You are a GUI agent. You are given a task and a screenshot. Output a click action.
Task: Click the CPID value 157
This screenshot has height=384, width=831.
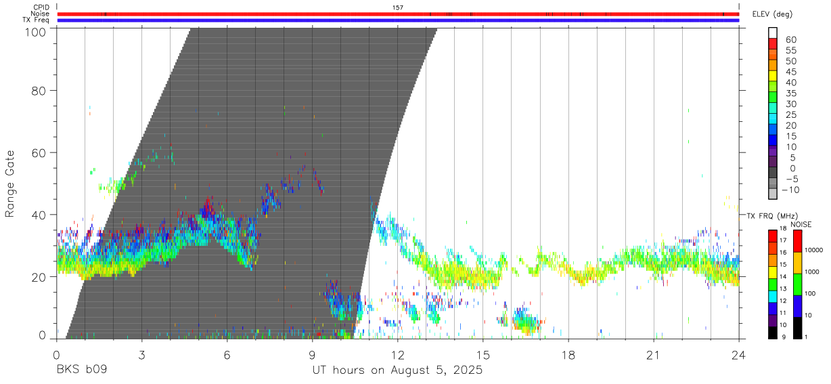(x=398, y=7)
